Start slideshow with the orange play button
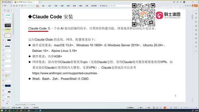This screenshot has height=112, width=199. pos(165,108)
